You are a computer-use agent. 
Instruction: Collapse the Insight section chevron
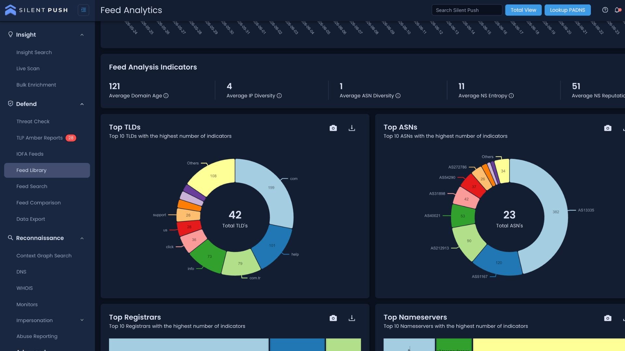pyautogui.click(x=82, y=35)
